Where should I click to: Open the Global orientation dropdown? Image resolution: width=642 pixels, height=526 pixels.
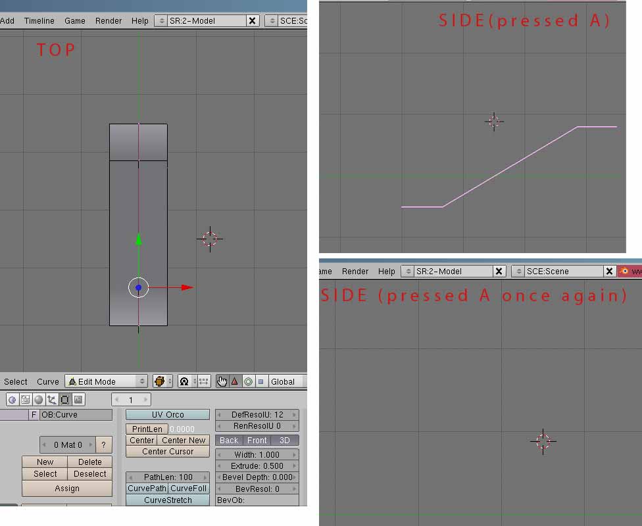tap(287, 381)
